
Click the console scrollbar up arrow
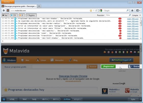click(x=141, y=19)
